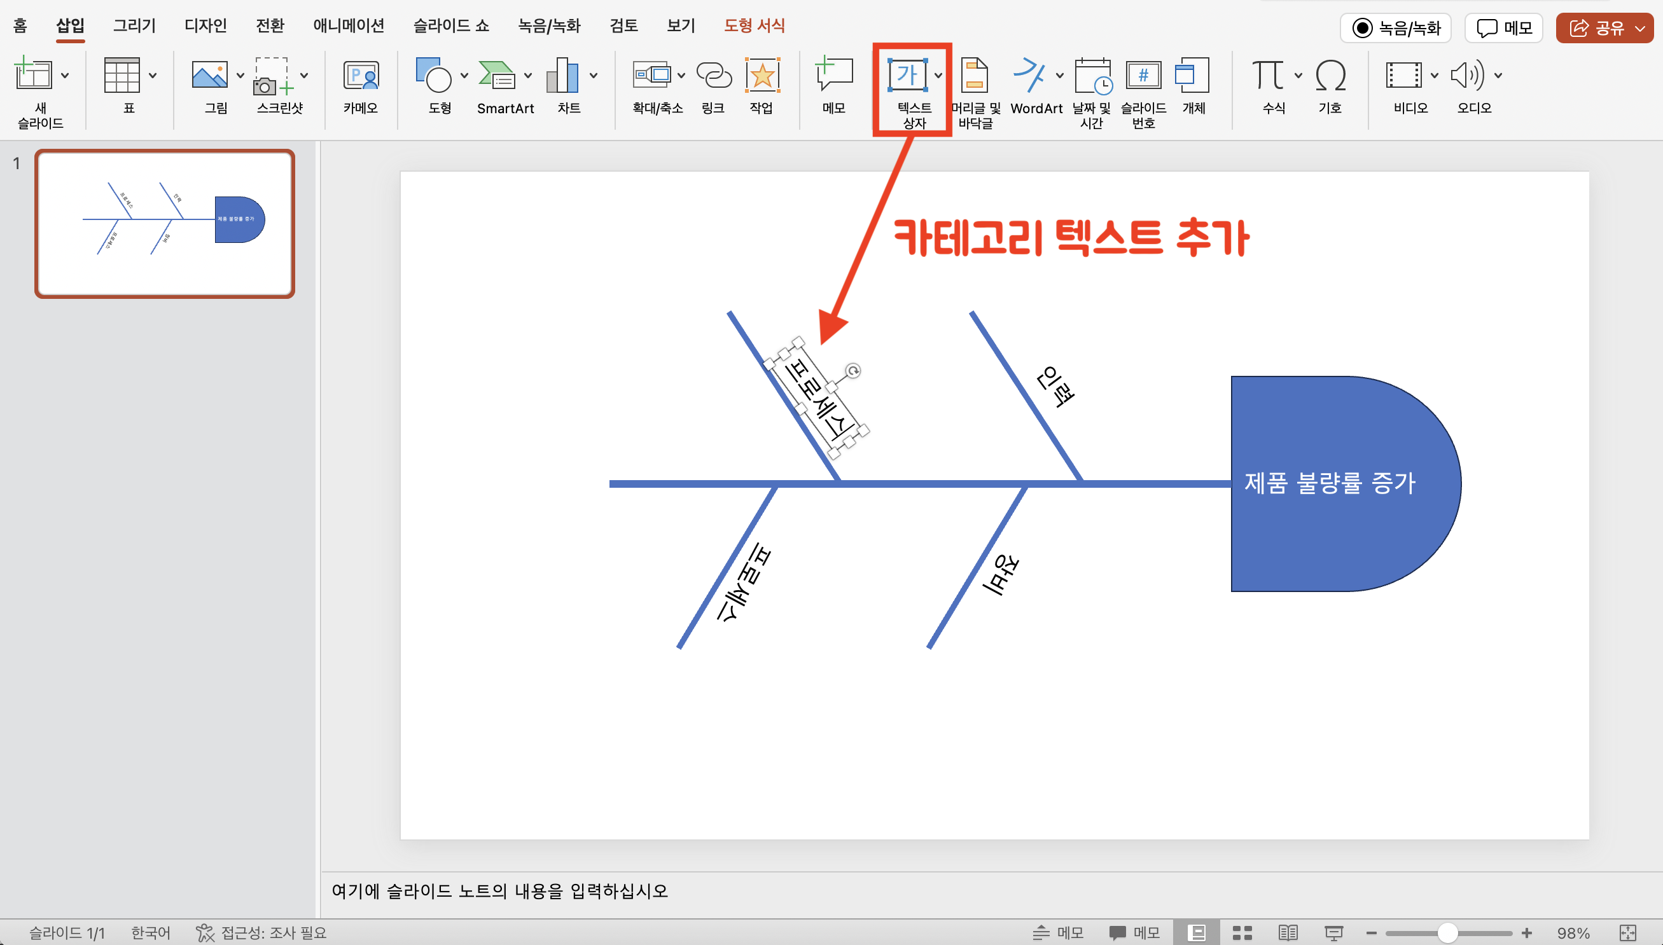Switch to reading view
The height and width of the screenshot is (945, 1663).
click(1288, 933)
